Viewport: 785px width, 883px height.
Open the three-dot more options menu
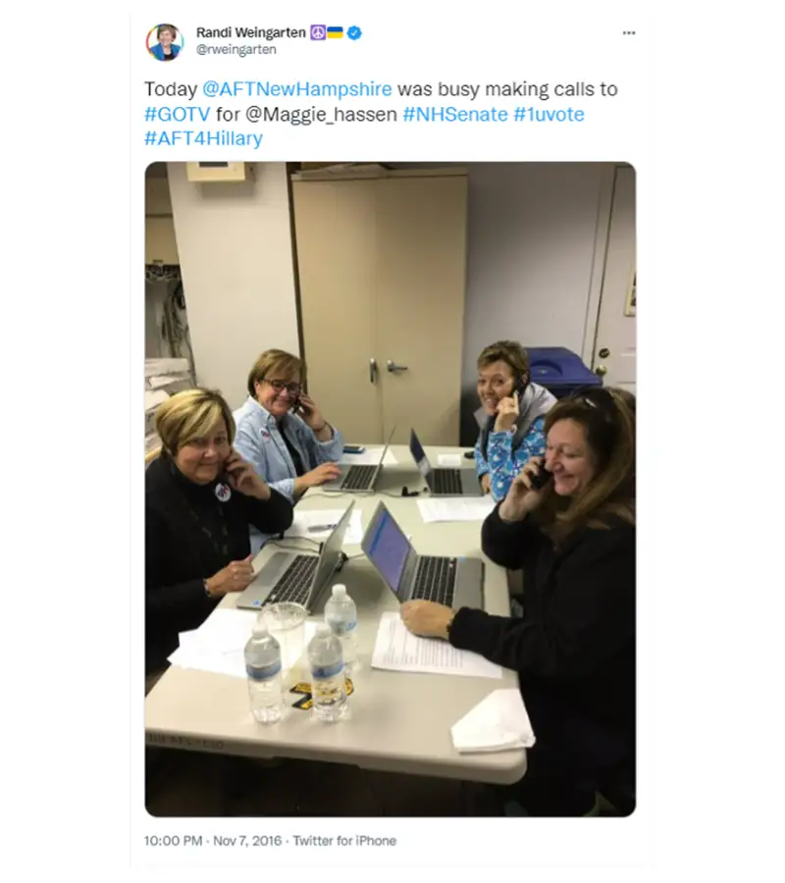point(629,32)
